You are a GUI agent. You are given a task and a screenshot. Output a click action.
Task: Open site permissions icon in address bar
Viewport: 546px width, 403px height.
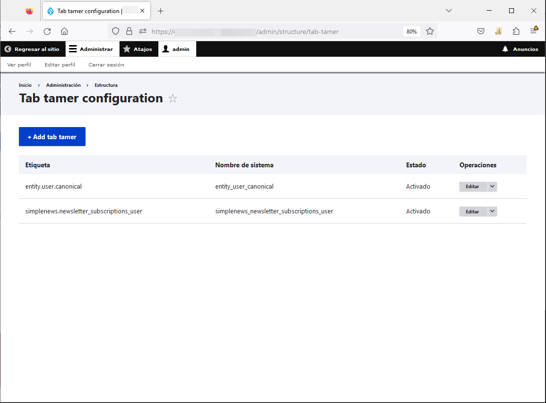pyautogui.click(x=143, y=32)
